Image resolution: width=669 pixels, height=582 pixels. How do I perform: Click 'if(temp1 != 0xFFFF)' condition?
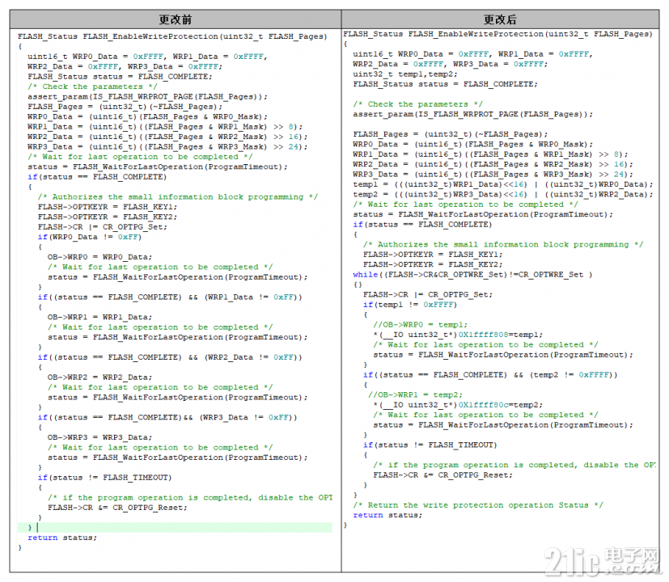tap(410, 305)
